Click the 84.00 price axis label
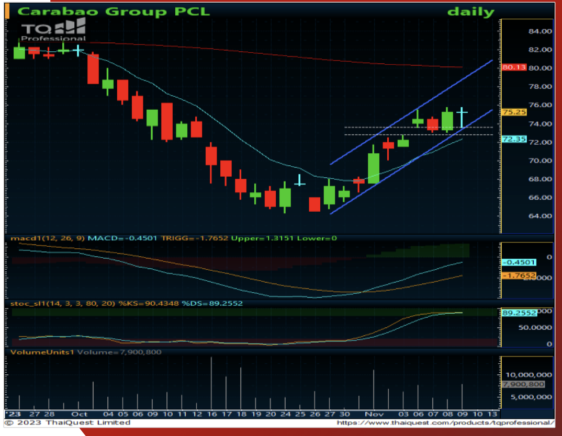The height and width of the screenshot is (436, 562). click(540, 31)
